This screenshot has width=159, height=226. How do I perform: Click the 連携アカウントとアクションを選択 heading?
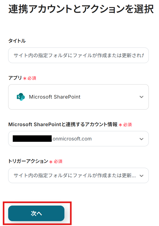point(81,10)
